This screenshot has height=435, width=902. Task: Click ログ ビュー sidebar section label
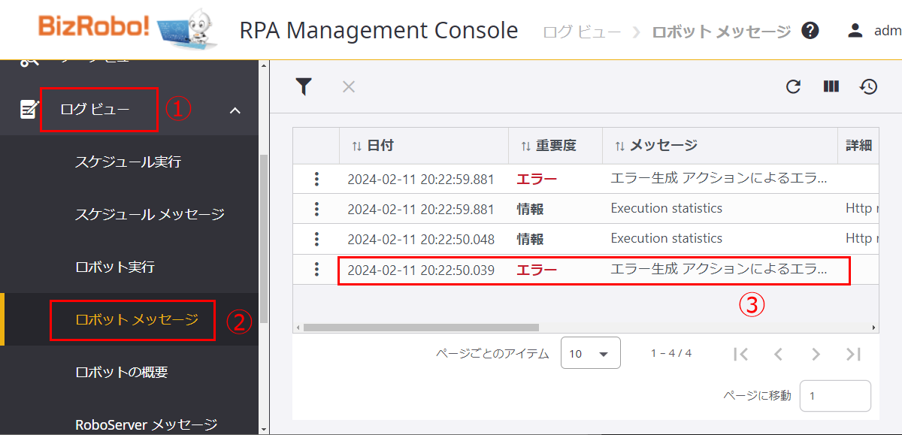click(x=95, y=110)
